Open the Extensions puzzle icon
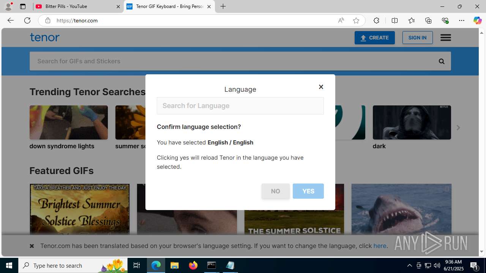This screenshot has width=486, height=273. pos(376,20)
